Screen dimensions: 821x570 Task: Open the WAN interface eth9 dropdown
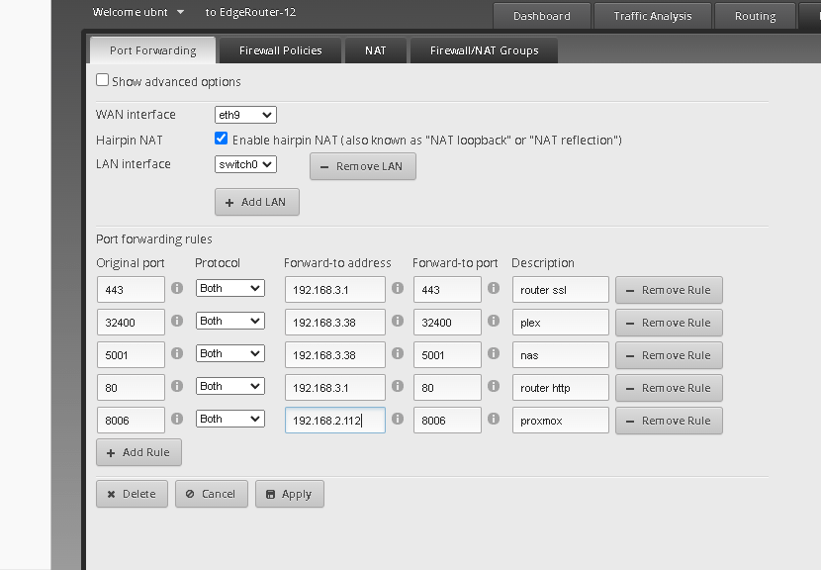(245, 115)
